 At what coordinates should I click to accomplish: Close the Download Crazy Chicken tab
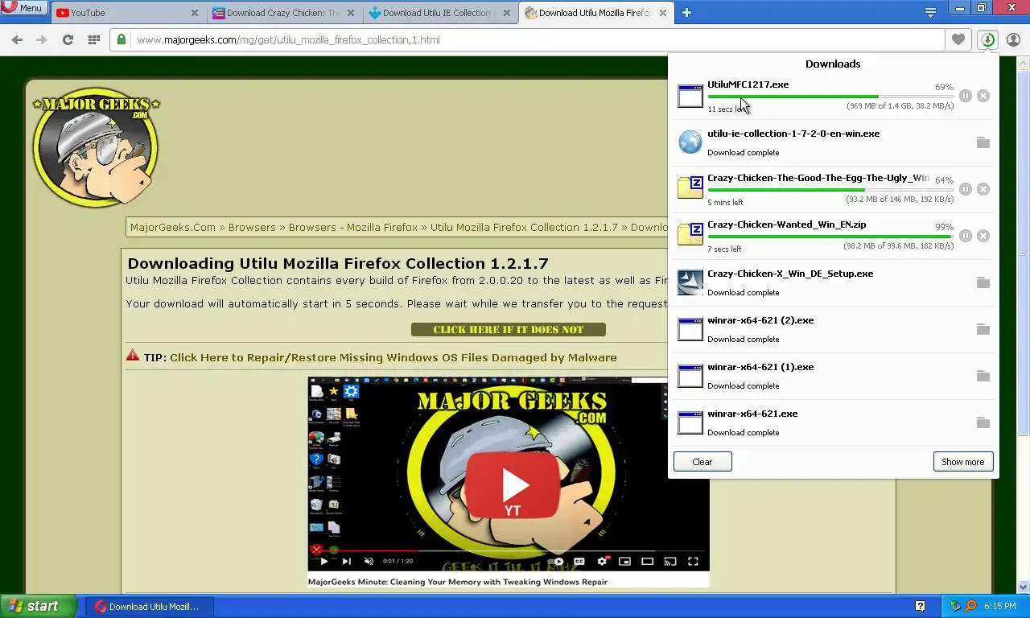tap(351, 13)
